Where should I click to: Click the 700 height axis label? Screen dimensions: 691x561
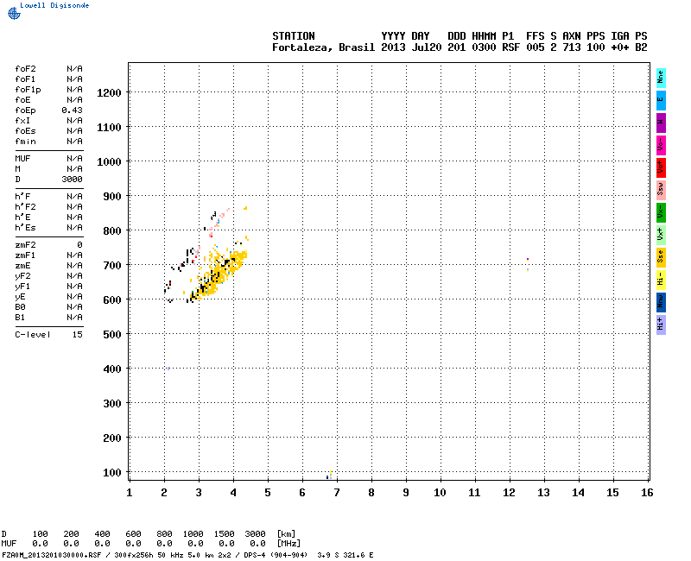coord(112,266)
